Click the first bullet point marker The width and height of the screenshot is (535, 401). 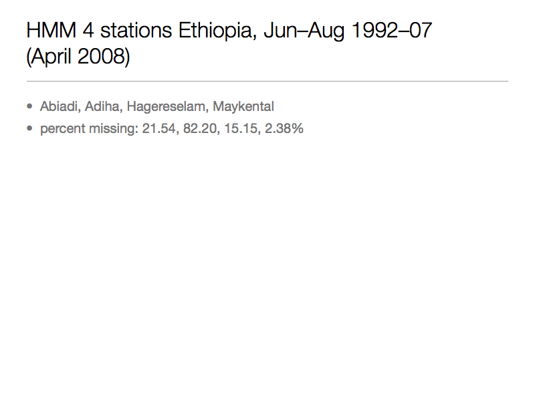pos(29,106)
